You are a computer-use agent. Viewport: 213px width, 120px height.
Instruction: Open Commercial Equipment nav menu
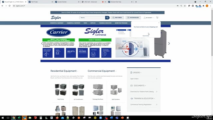coord(74,23)
